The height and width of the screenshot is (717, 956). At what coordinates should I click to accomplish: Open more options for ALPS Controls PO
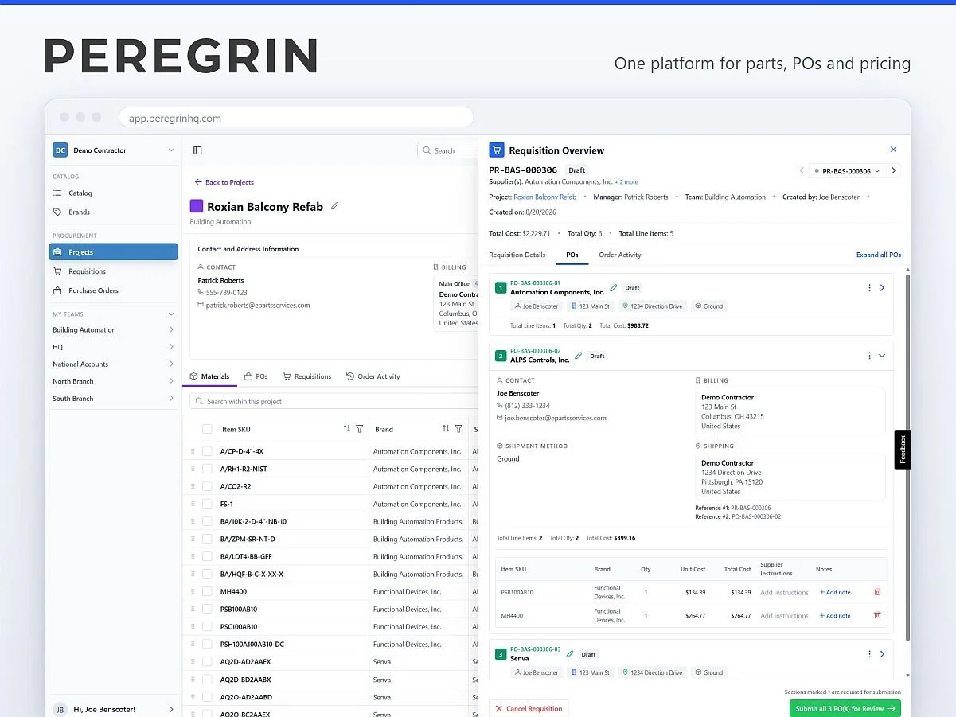coord(869,356)
